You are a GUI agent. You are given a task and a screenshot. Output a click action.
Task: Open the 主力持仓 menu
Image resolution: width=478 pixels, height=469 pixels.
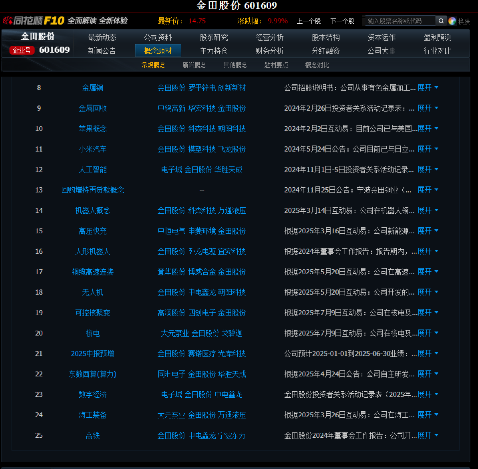[214, 51]
